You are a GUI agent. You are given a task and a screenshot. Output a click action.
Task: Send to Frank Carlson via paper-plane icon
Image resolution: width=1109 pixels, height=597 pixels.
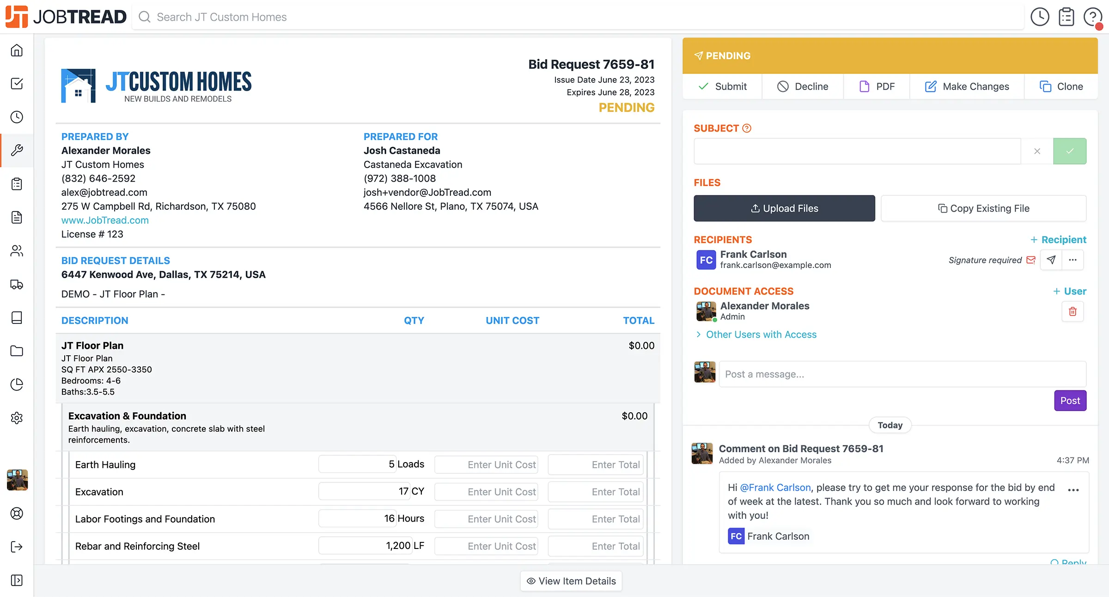click(1051, 260)
